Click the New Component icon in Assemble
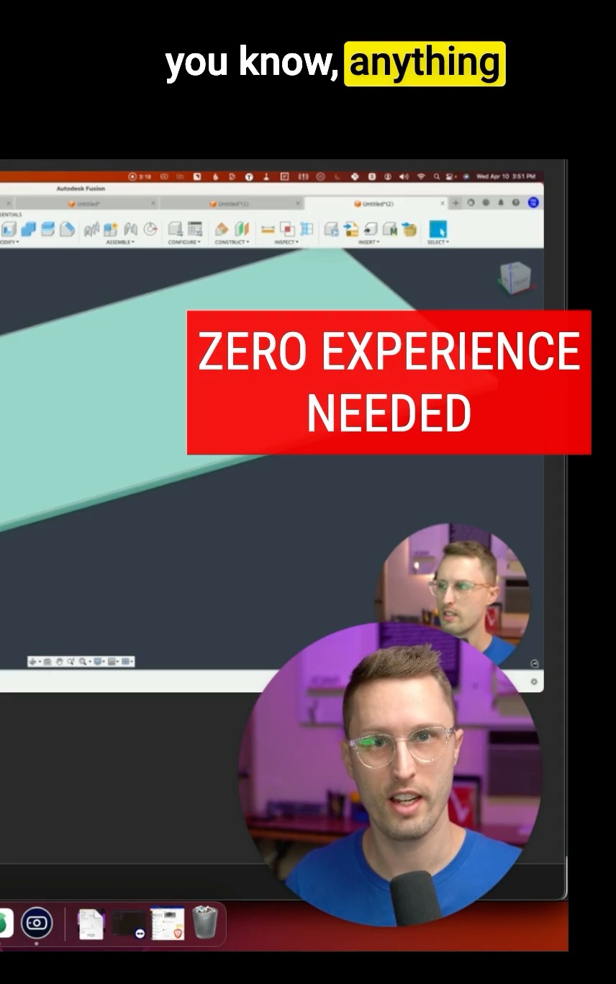616x984 pixels. [111, 229]
